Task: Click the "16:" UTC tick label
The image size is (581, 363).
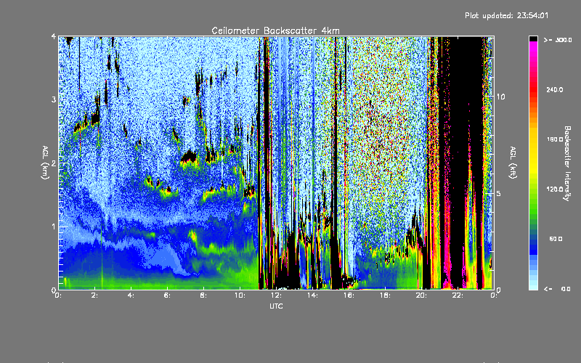Action: coord(349,295)
